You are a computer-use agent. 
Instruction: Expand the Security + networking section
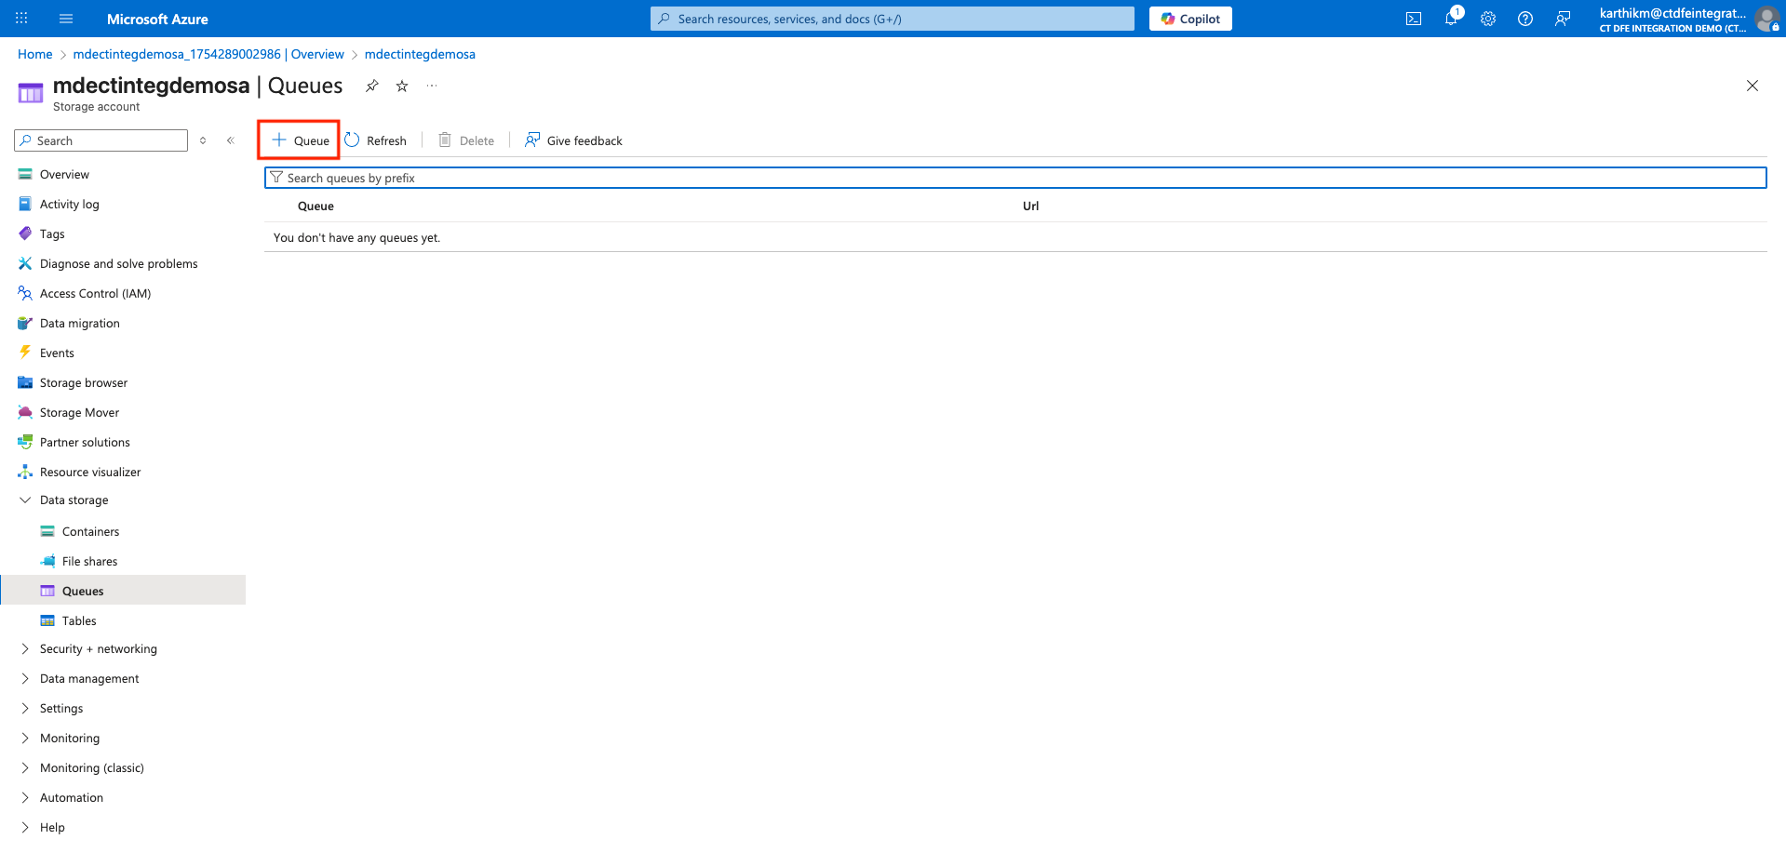point(25,649)
